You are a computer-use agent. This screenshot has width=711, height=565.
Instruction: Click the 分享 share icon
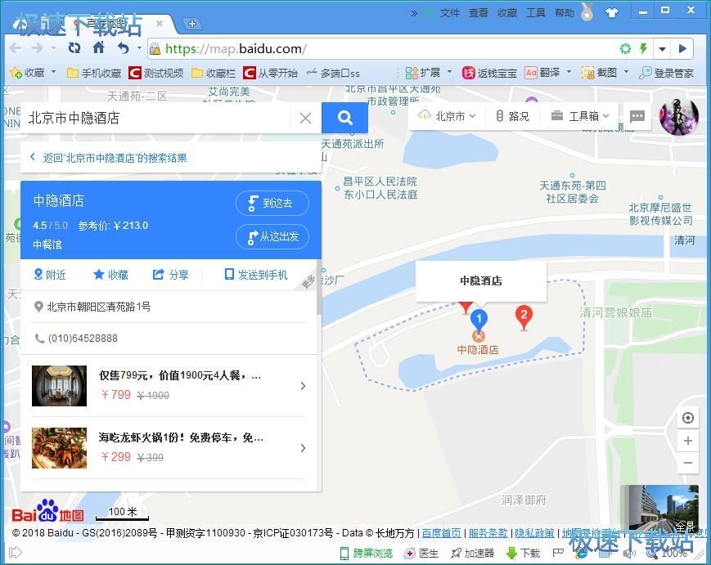tap(170, 275)
